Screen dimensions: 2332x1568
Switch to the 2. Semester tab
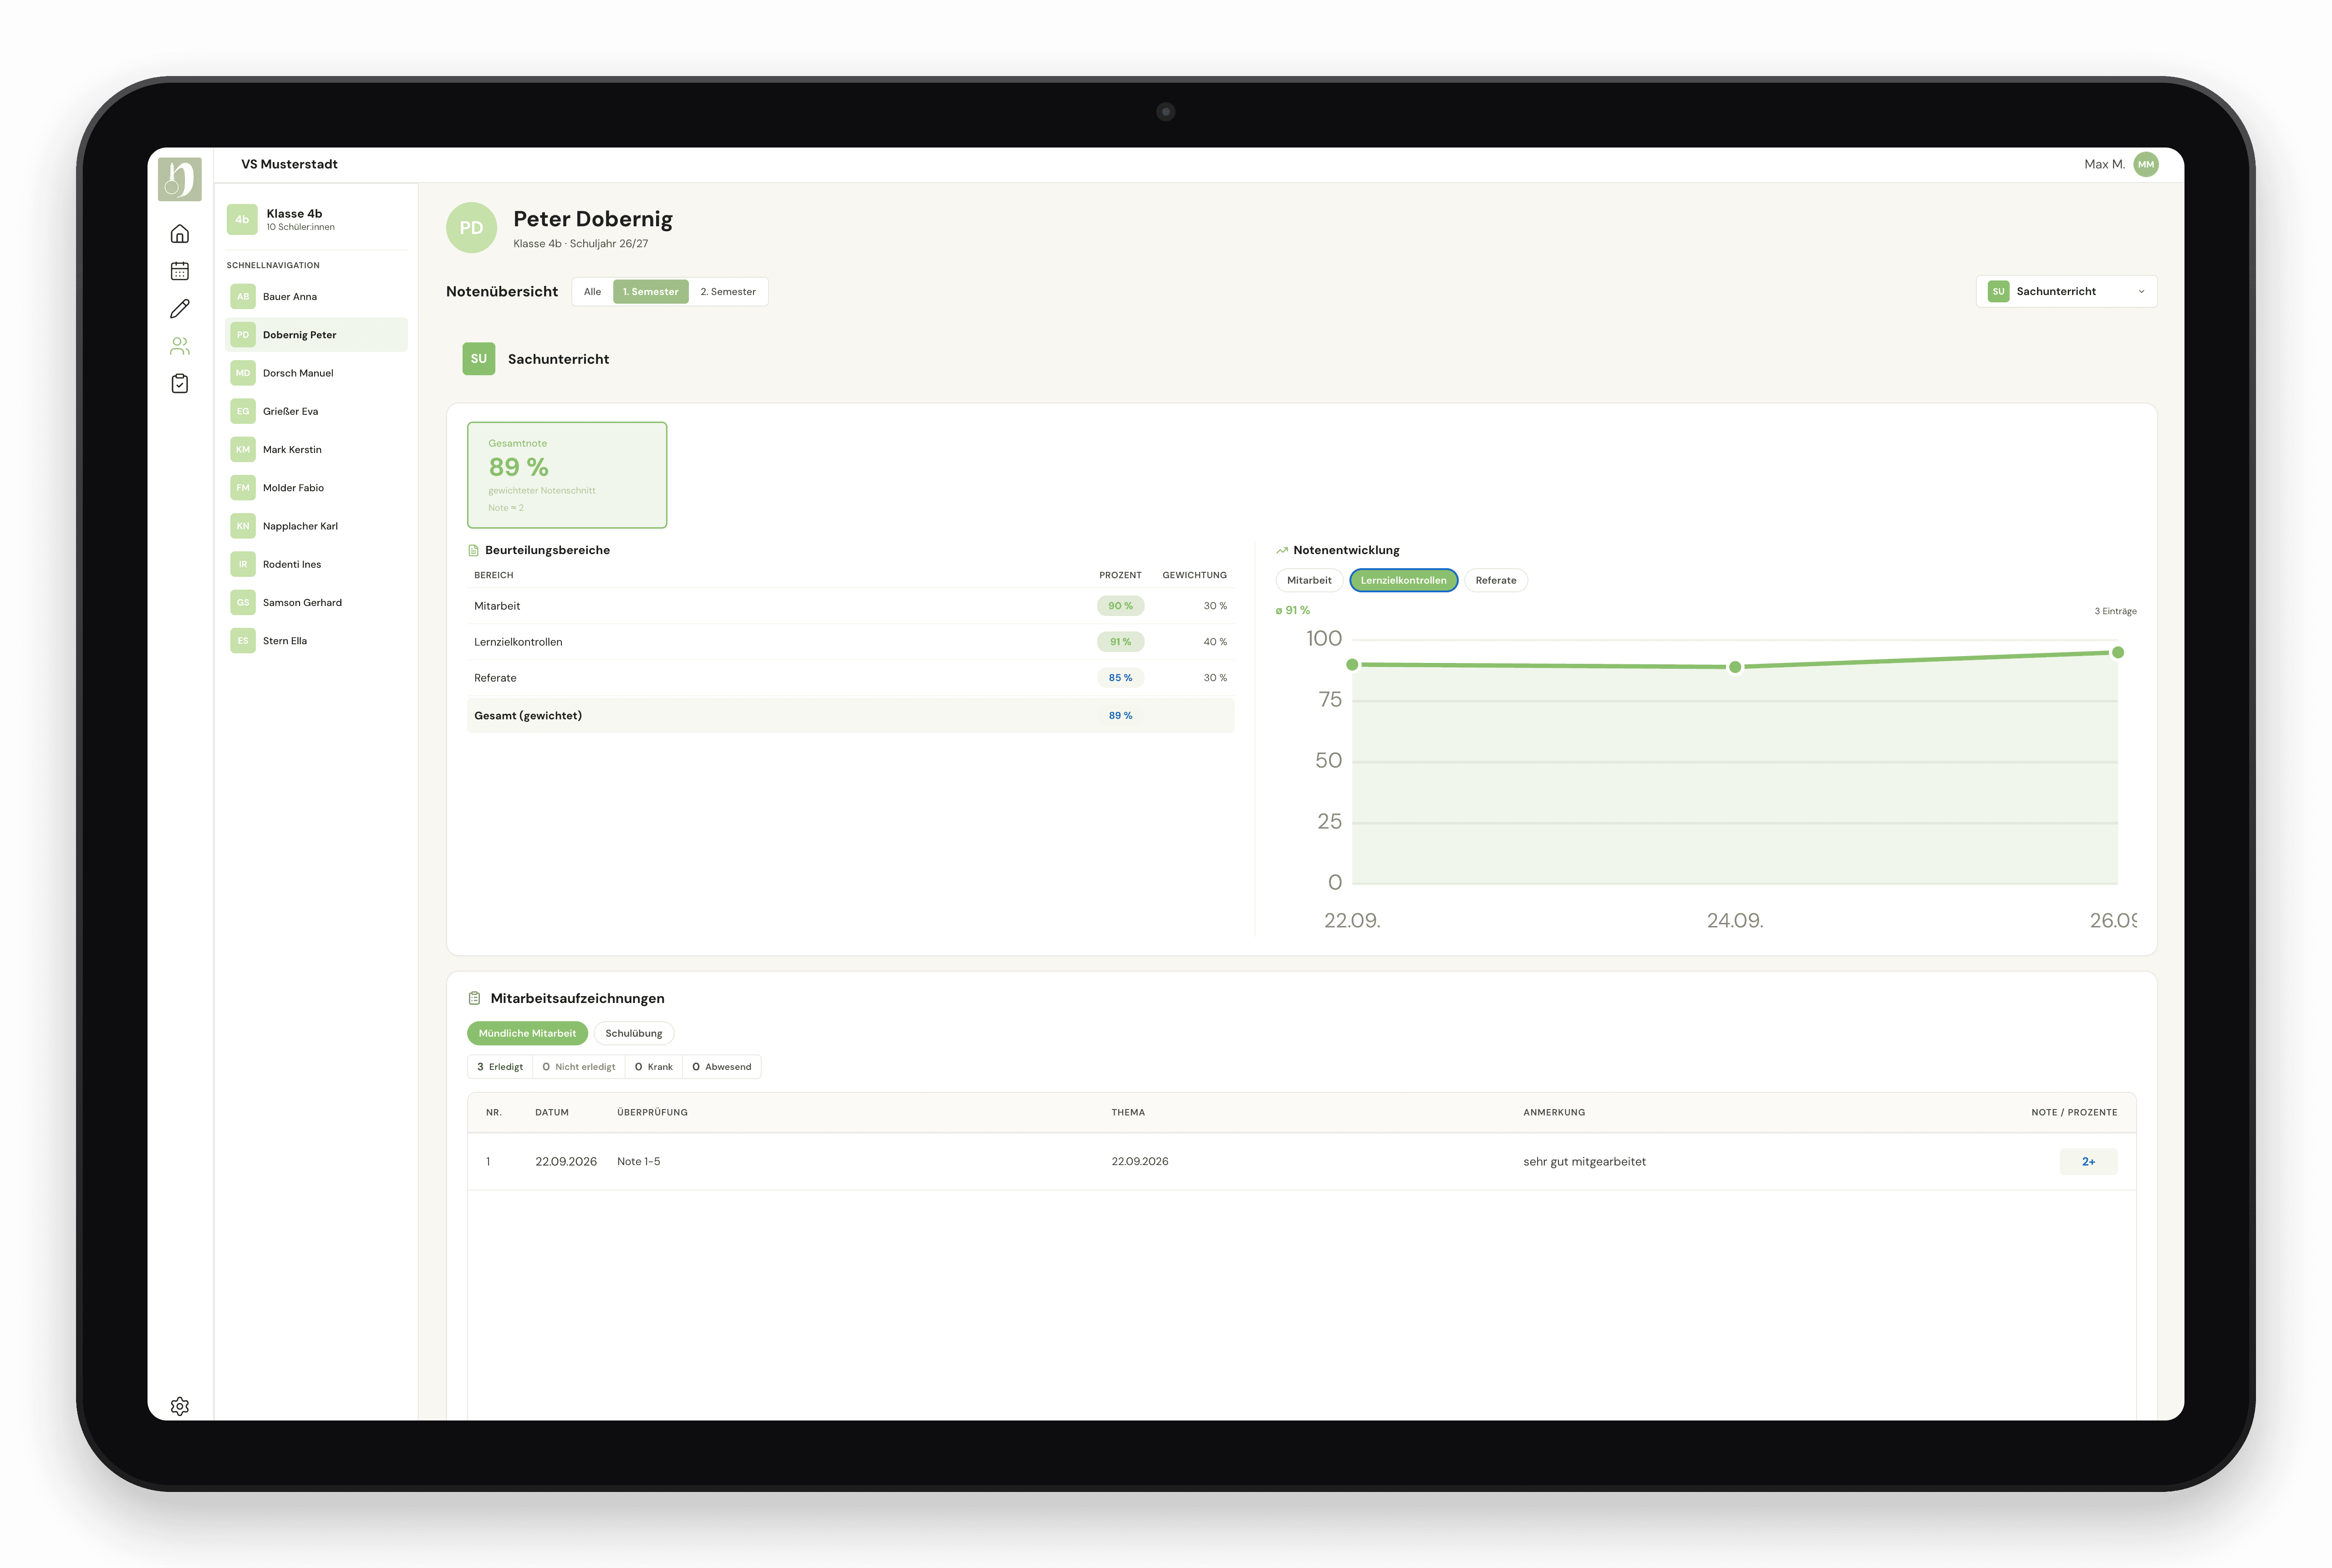(x=728, y=292)
